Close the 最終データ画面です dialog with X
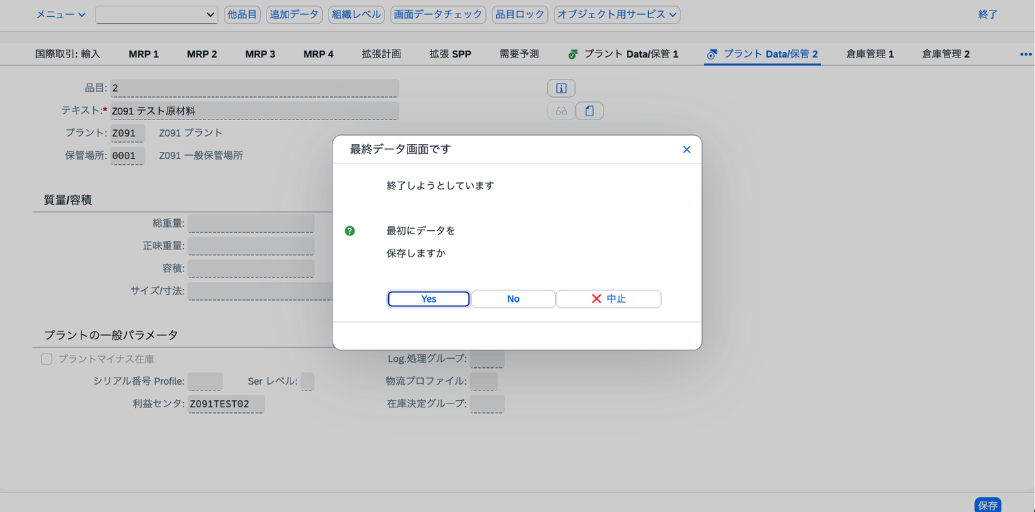1035x512 pixels. point(686,149)
